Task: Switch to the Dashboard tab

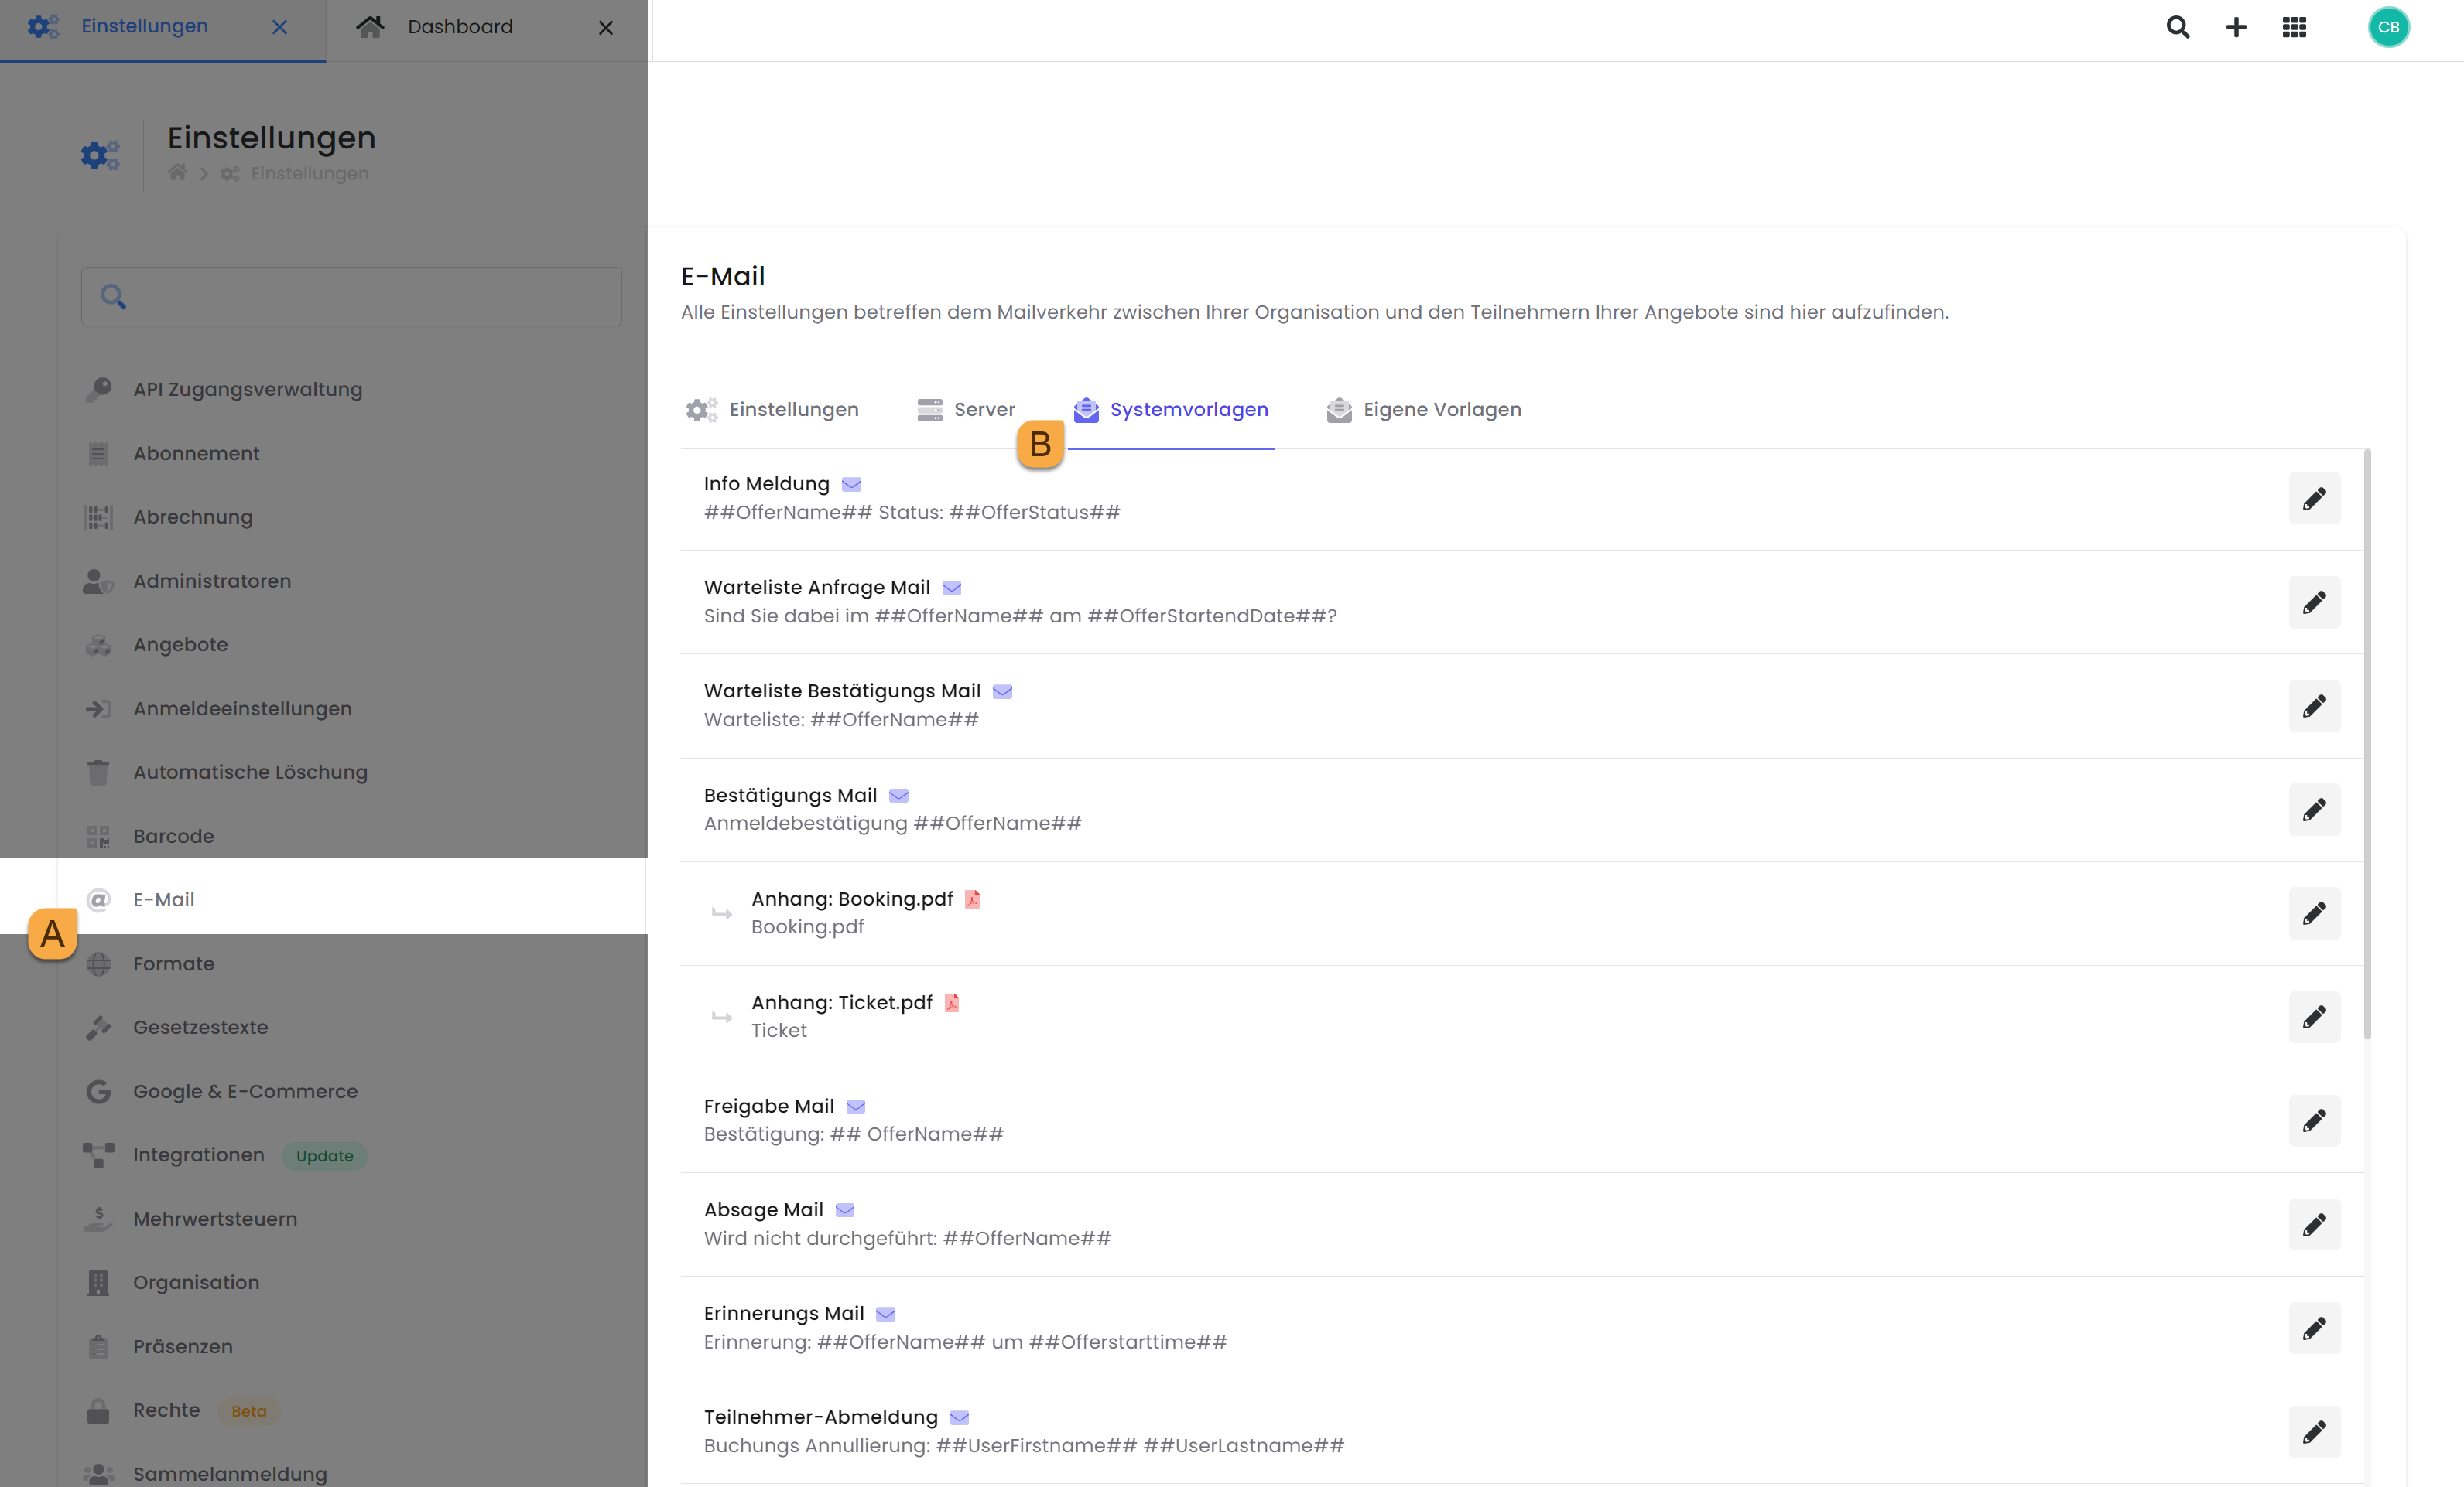Action: [459, 27]
